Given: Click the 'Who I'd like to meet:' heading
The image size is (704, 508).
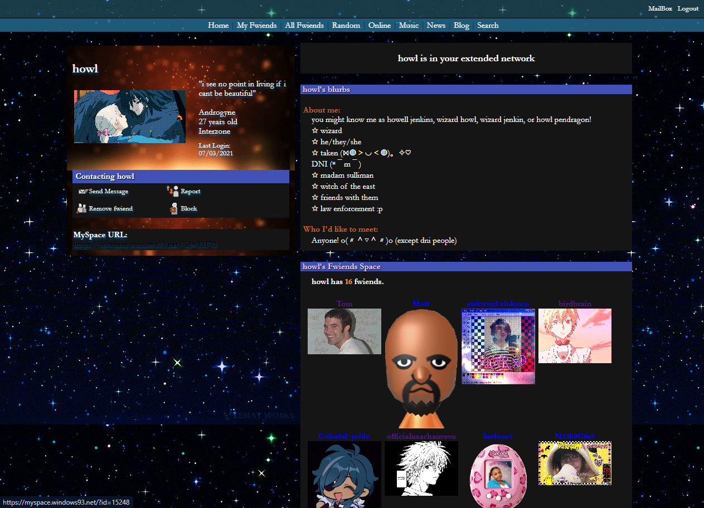Looking at the screenshot, I should 341,229.
